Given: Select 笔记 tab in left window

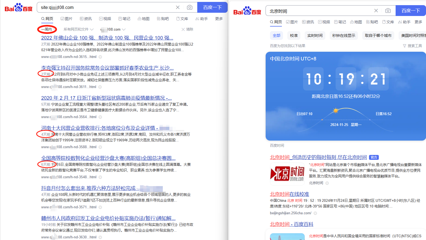Looking at the screenshot, I should pos(124,19).
